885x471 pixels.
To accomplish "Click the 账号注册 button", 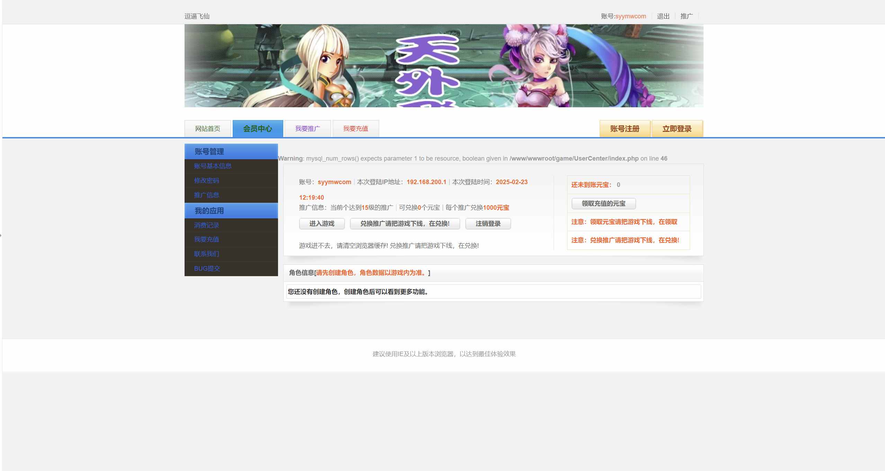I will (625, 129).
